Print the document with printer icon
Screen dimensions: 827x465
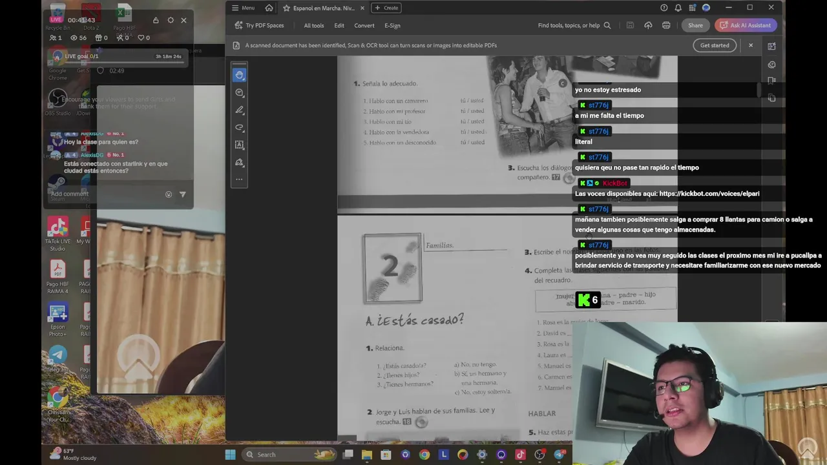pyautogui.click(x=666, y=25)
